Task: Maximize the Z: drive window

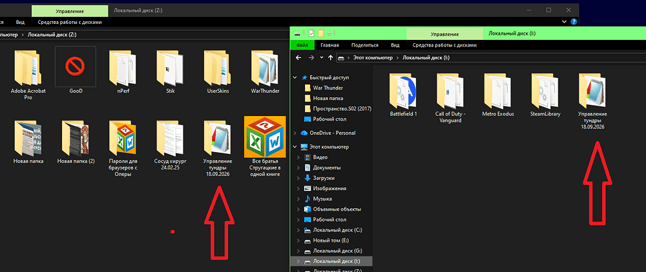Action: [x=548, y=10]
